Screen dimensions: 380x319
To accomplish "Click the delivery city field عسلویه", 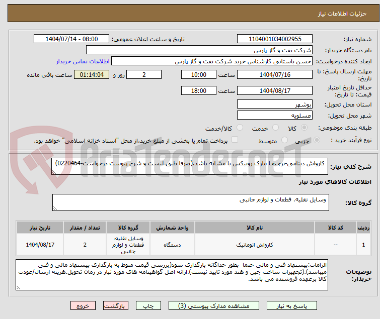I will click(275, 116).
